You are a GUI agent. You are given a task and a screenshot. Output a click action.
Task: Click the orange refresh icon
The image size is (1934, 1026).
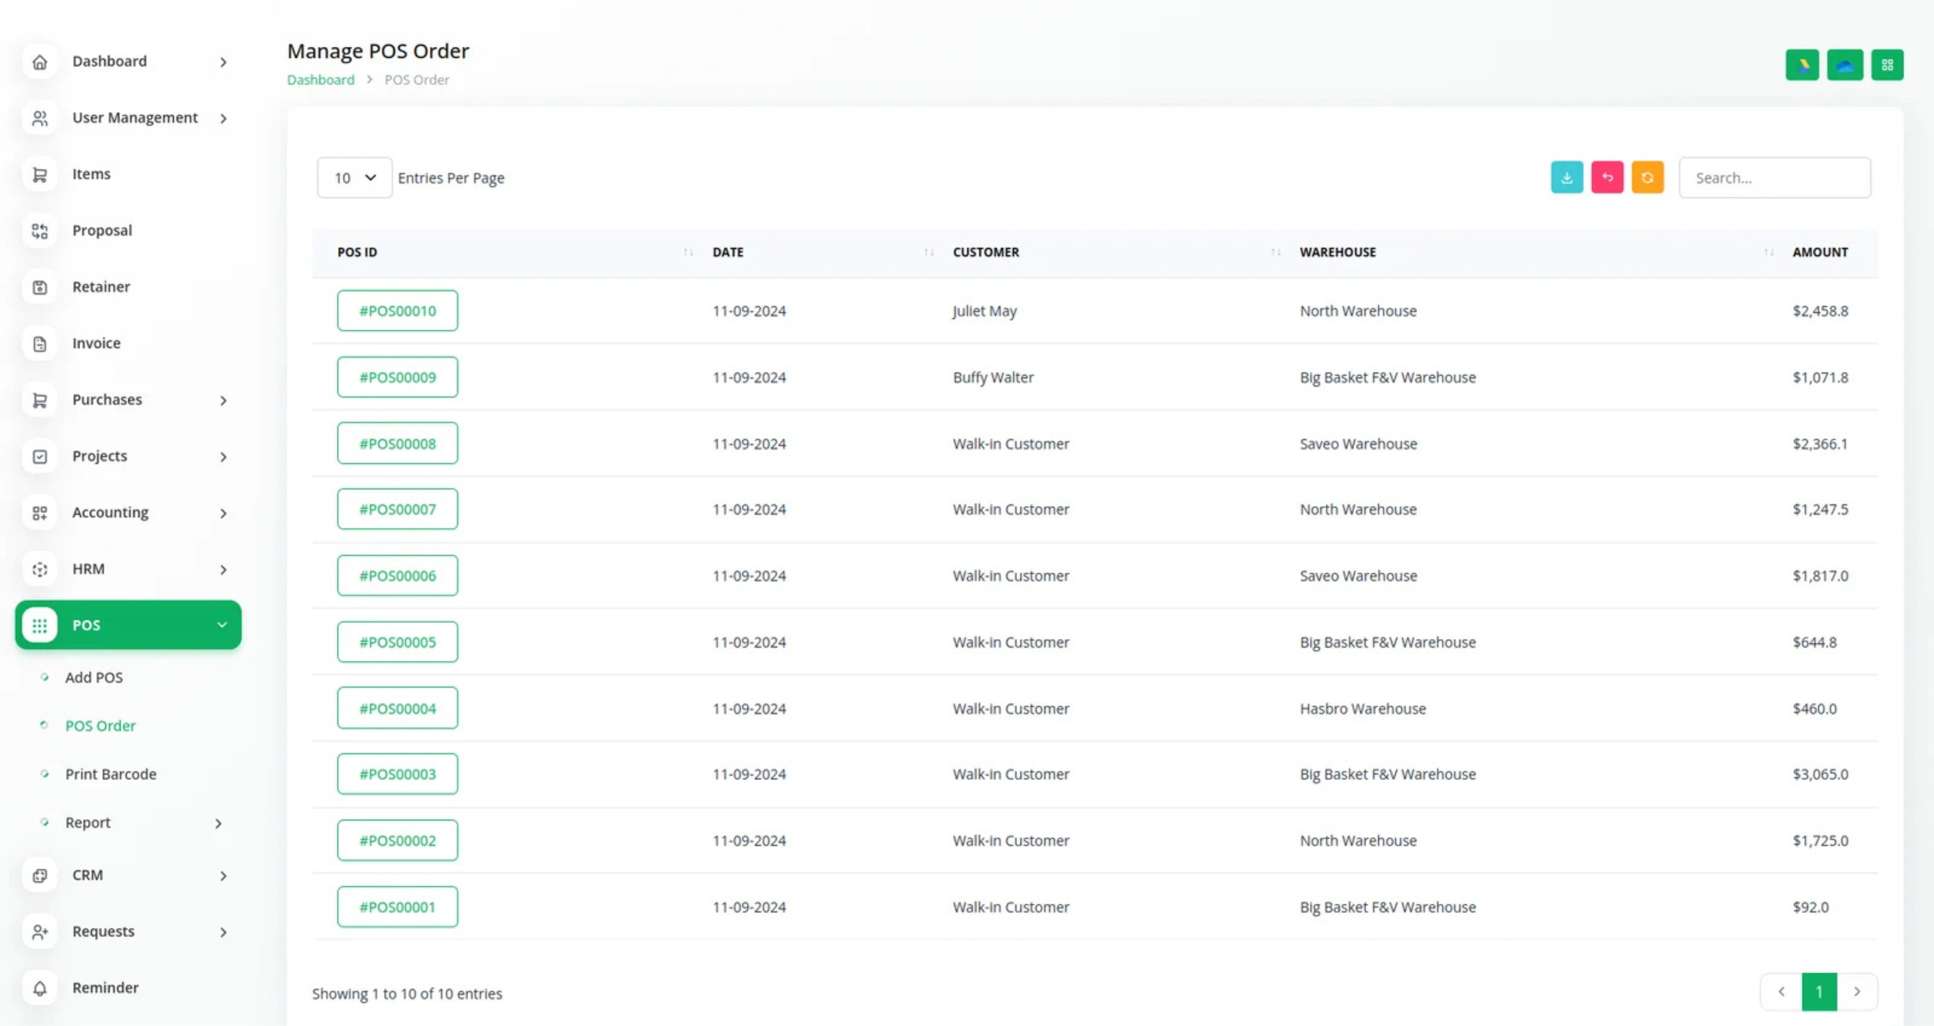1647,178
